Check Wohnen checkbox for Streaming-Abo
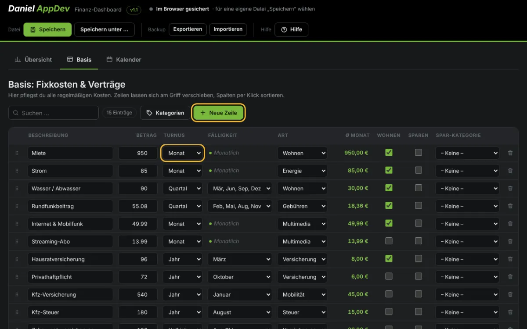 click(389, 241)
